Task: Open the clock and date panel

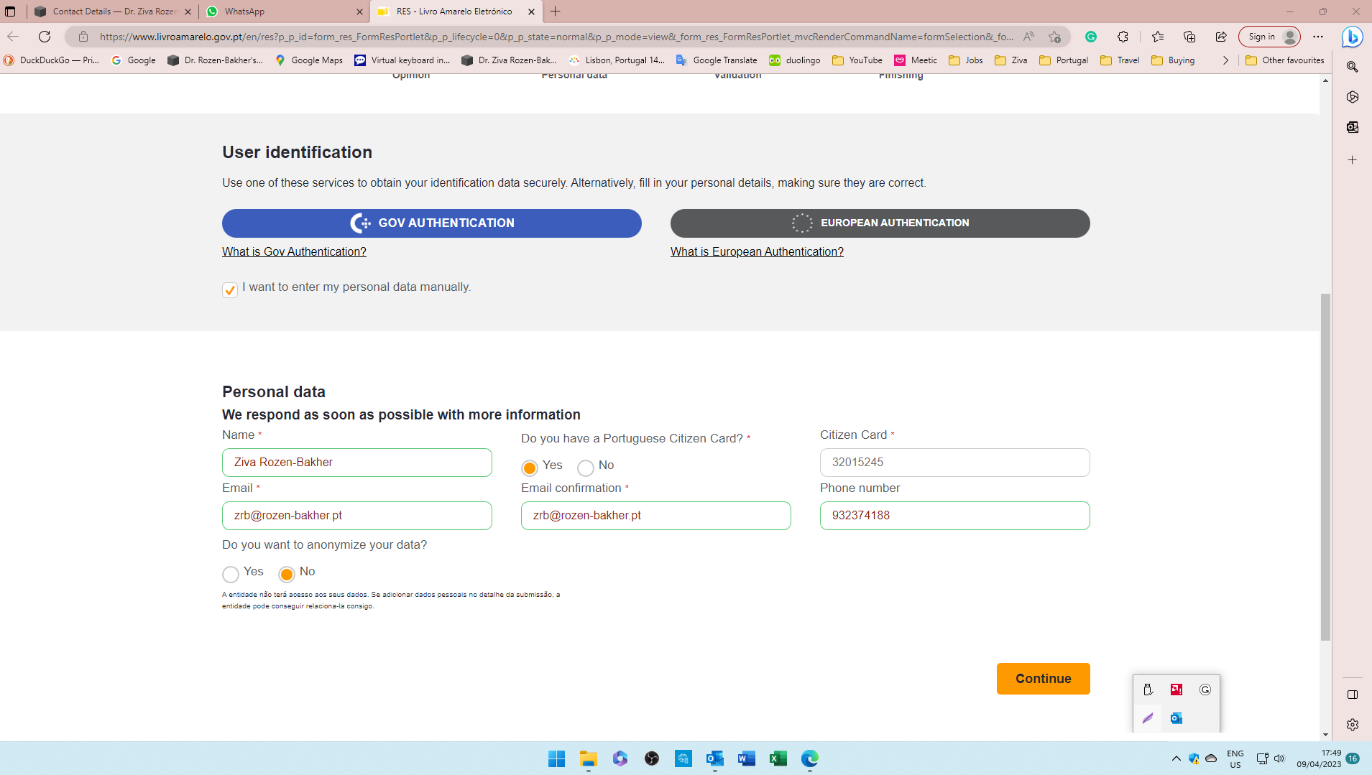Action: point(1319,758)
